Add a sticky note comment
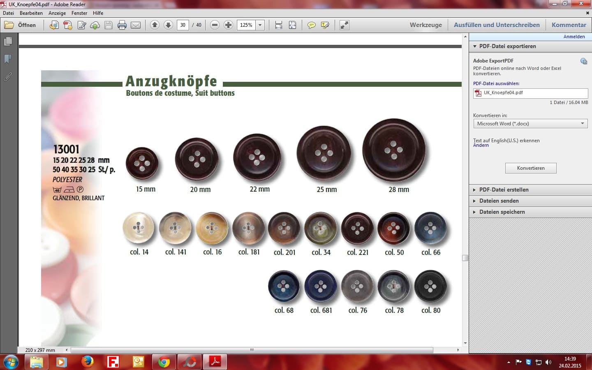Viewport: 592px width, 370px height. (312, 25)
